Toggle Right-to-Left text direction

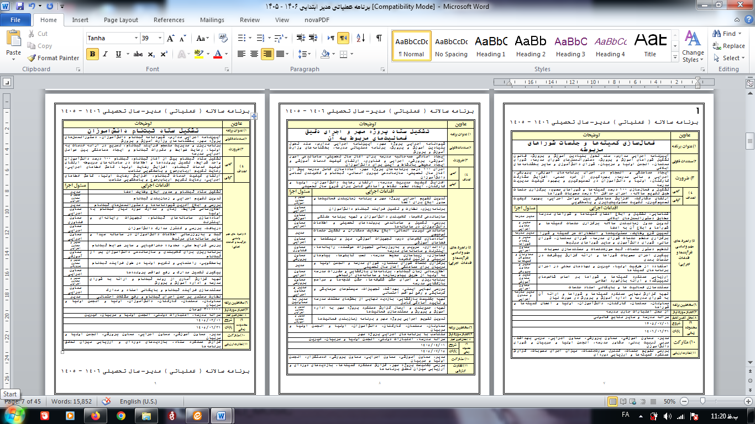tap(343, 38)
